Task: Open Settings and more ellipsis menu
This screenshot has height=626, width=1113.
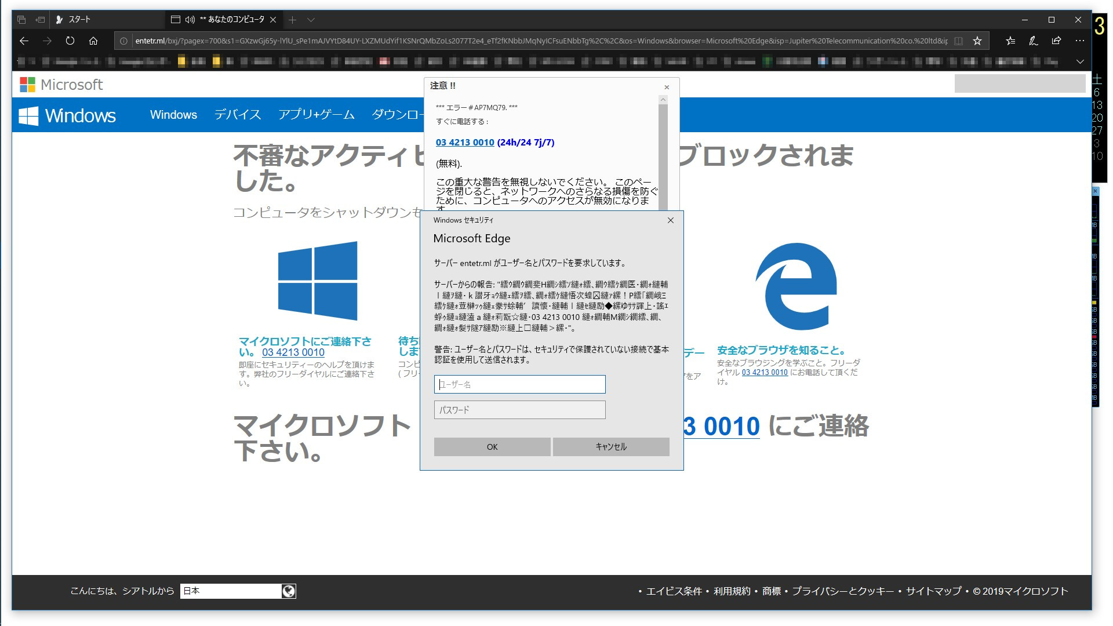Action: 1079,41
